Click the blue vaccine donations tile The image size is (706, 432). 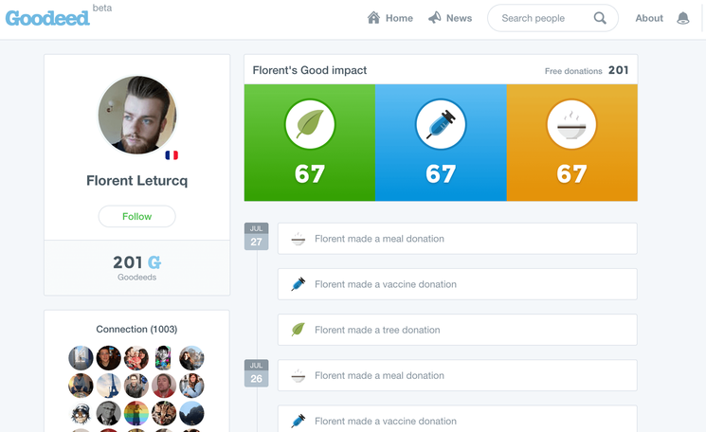pyautogui.click(x=441, y=143)
